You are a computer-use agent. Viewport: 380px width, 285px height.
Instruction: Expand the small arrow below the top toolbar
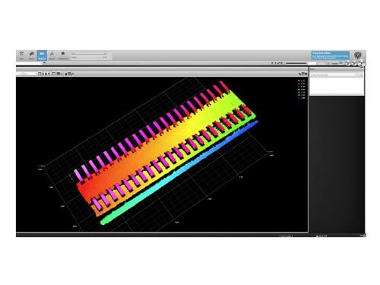[x=44, y=63]
